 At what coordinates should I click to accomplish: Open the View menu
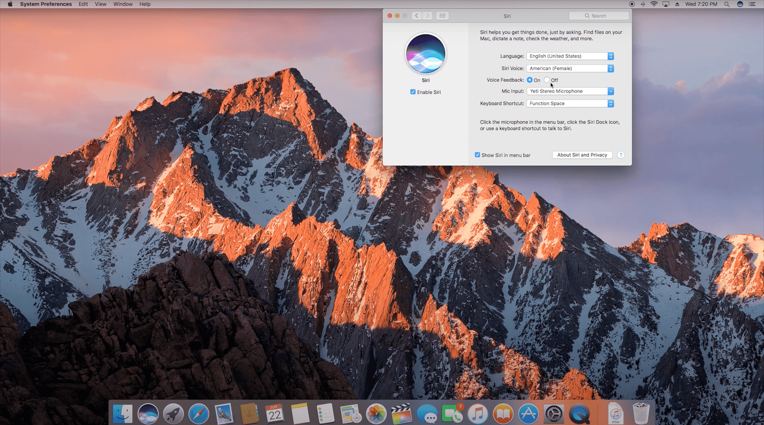point(101,4)
